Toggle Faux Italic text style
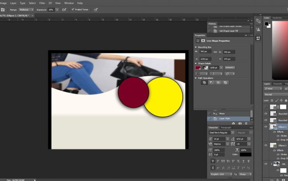Screen dimensions: 288x181 [218, 161]
